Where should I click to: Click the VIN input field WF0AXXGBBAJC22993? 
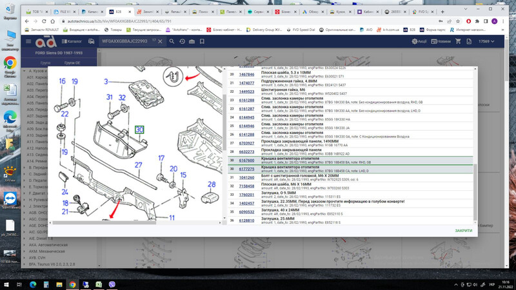[x=124, y=41]
